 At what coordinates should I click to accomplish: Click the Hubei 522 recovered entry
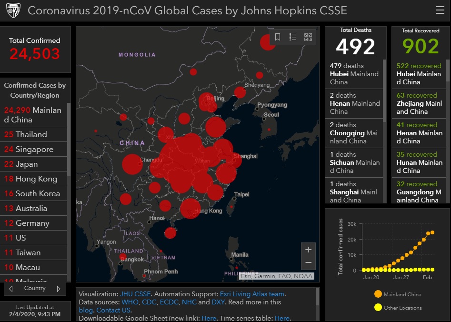pyautogui.click(x=419, y=74)
